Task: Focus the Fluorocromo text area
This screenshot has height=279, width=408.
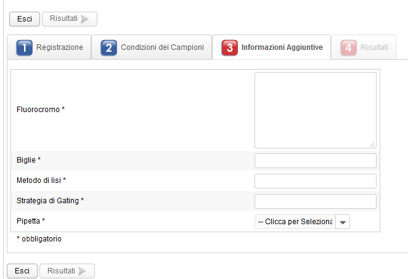Action: pyautogui.click(x=315, y=110)
